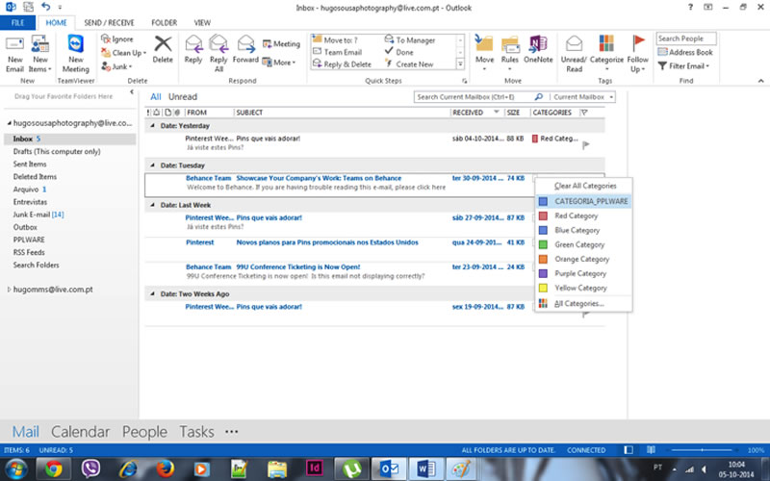Select Clear All Categories
The height and width of the screenshot is (481, 770).
coord(585,186)
